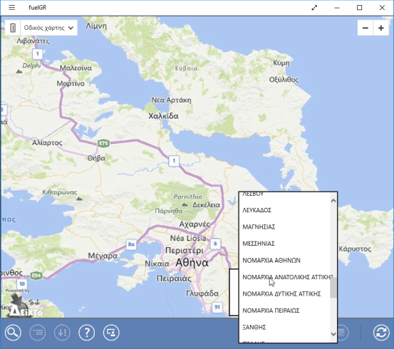Click the sort-by-price arrow icon
The width and height of the screenshot is (394, 349).
pyautogui.click(x=62, y=333)
